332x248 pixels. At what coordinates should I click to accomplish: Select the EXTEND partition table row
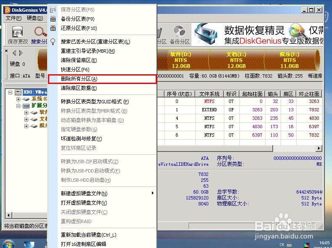point(239,110)
